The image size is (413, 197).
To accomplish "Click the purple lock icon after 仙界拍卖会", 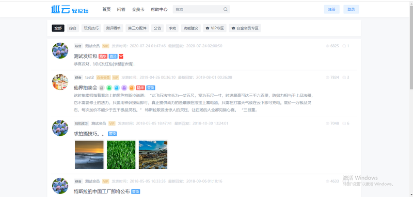I will [x=124, y=88].
